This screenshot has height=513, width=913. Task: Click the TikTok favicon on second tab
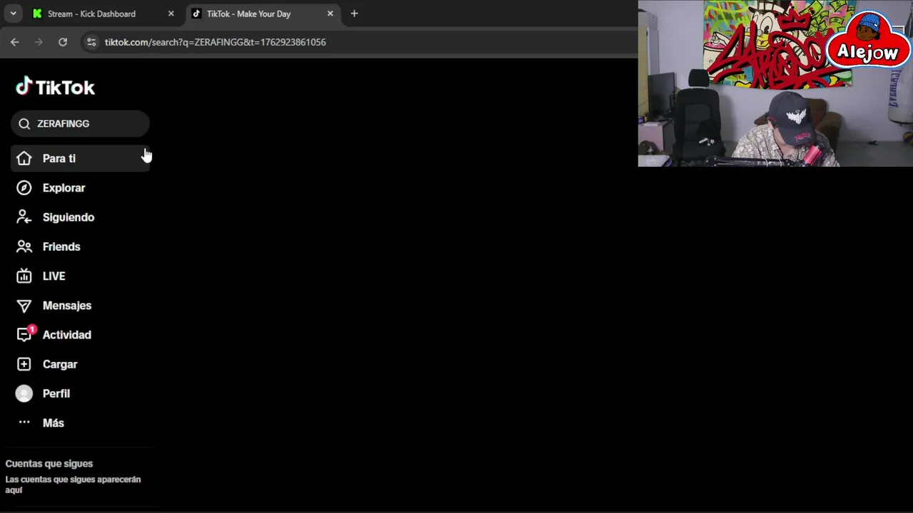coord(197,14)
